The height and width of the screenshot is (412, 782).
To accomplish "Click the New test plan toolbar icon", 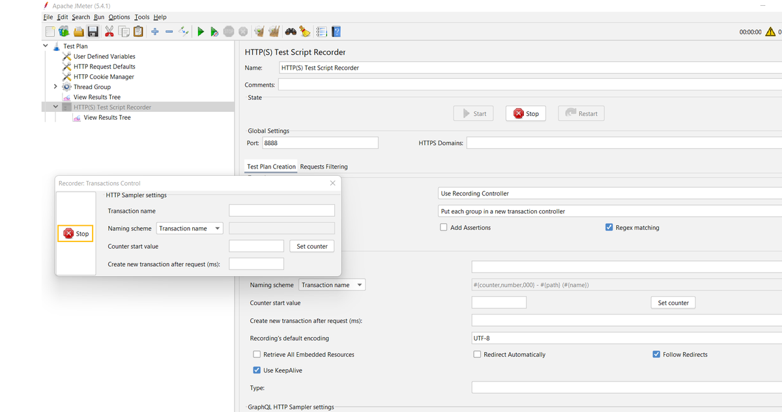I will [x=50, y=31].
